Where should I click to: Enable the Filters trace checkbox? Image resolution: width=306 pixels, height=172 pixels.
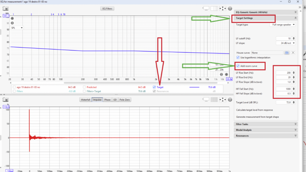[14, 91]
